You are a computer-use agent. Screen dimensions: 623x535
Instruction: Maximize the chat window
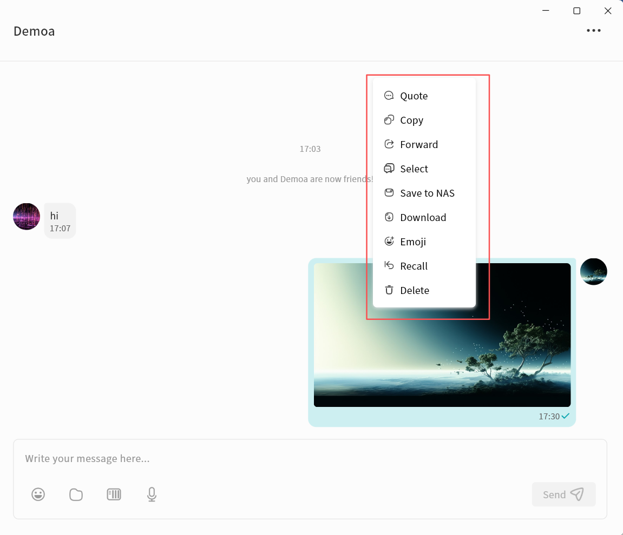tap(576, 11)
